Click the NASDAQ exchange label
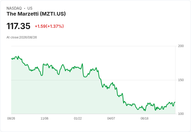 (14, 8)
